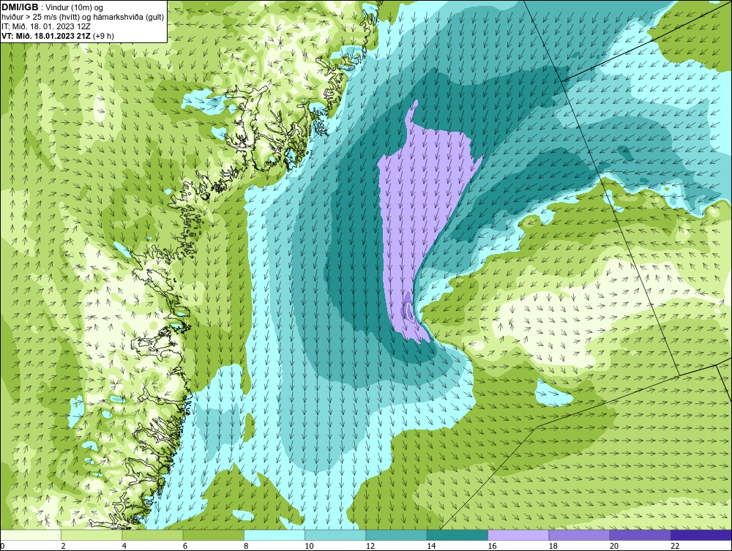Click the line "hviður > 25 m/s (hvítt) og hámarkshviða (gult)"

tap(83, 18)
